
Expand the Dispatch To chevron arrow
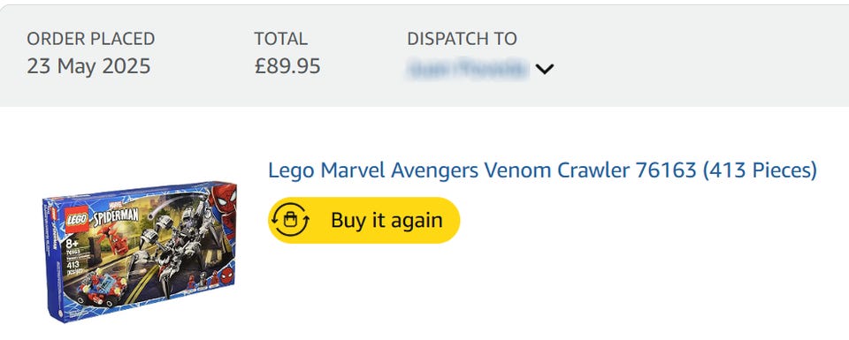click(x=544, y=69)
